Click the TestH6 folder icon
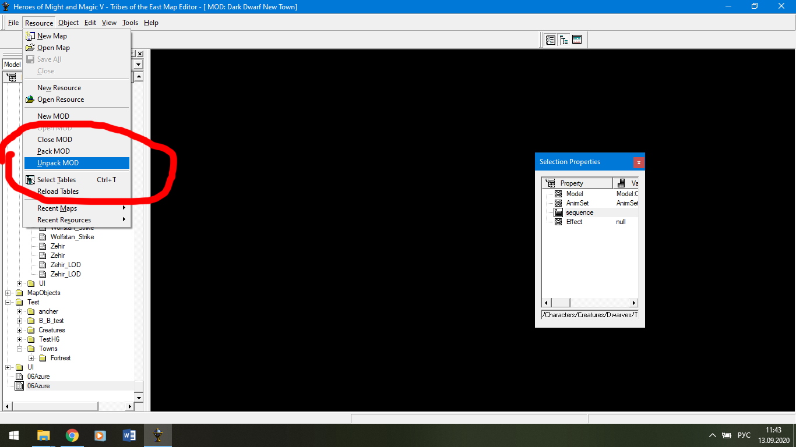Viewport: 796px width, 447px height. [x=31, y=339]
